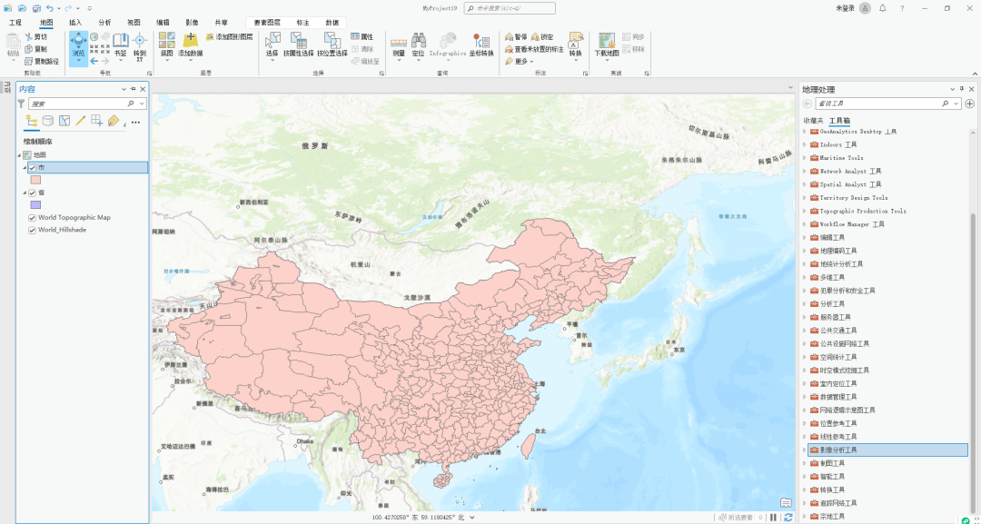Click the plus button in Geoprocessing pane
Viewport: 981px width, 524px height.
point(970,104)
